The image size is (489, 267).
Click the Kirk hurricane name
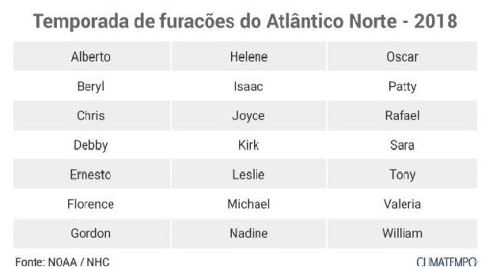[x=248, y=145]
